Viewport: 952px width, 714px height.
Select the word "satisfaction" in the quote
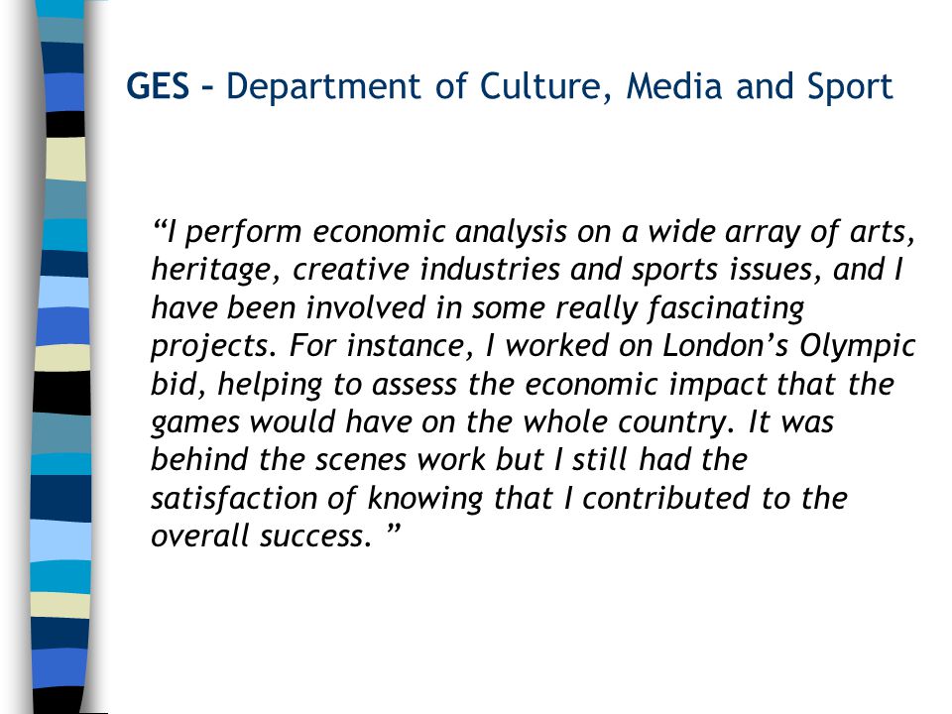[x=234, y=499]
